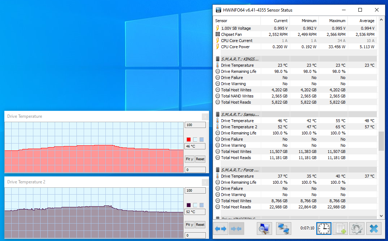Close the Drive Temperature 2 graph window
Image resolution: width=388 pixels, height=241 pixels.
tap(205, 182)
